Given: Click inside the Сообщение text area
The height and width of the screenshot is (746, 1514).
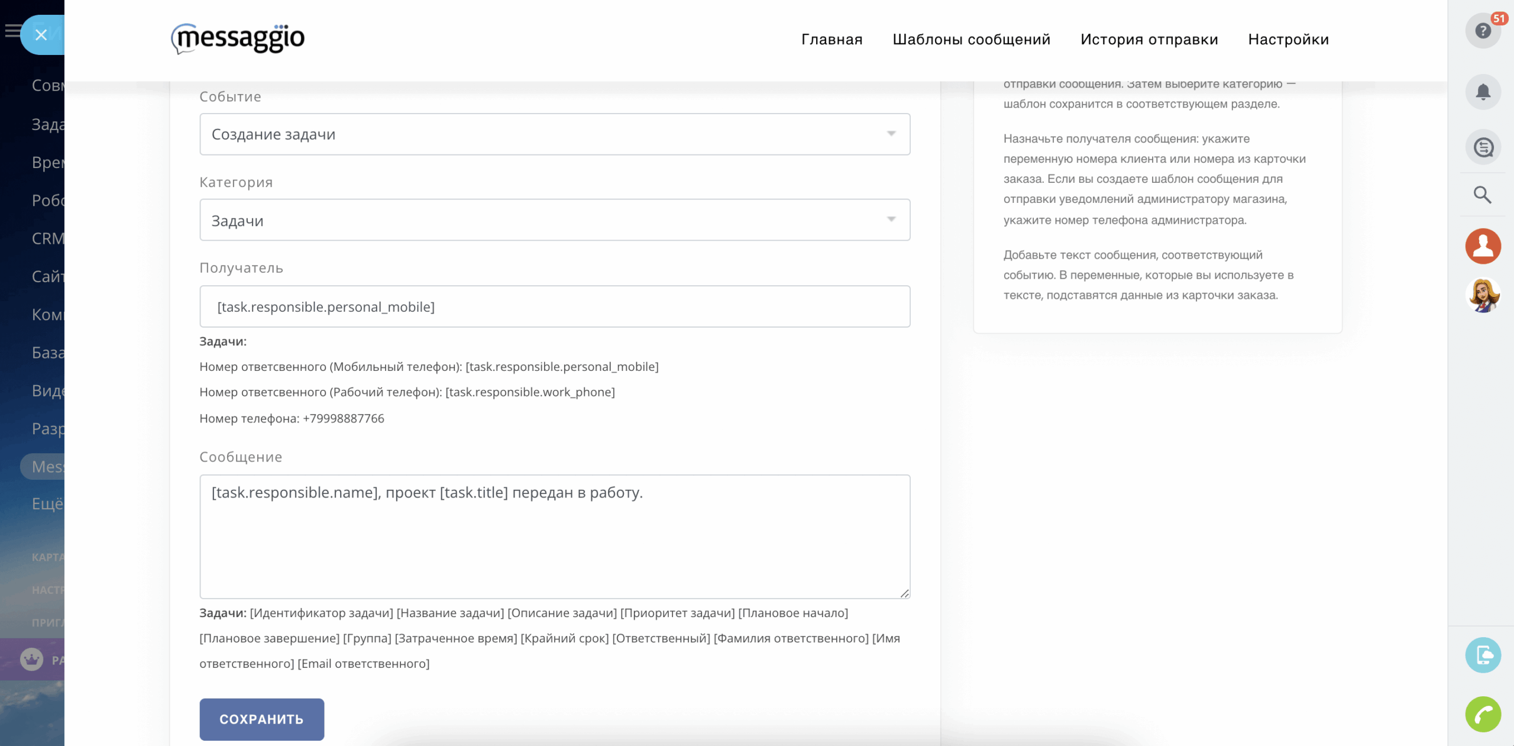Looking at the screenshot, I should coord(554,537).
